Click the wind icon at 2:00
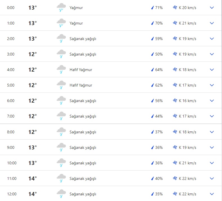 click(x=175, y=39)
